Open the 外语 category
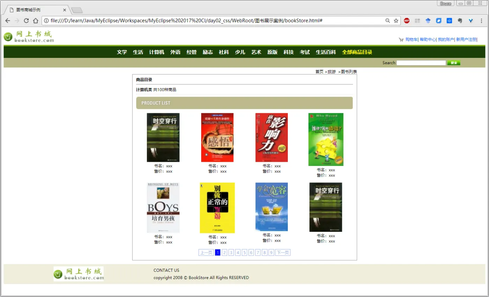 tap(175, 52)
